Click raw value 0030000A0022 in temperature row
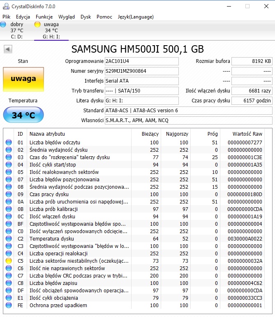This screenshot has width=275, height=317. pyautogui.click(x=245, y=239)
